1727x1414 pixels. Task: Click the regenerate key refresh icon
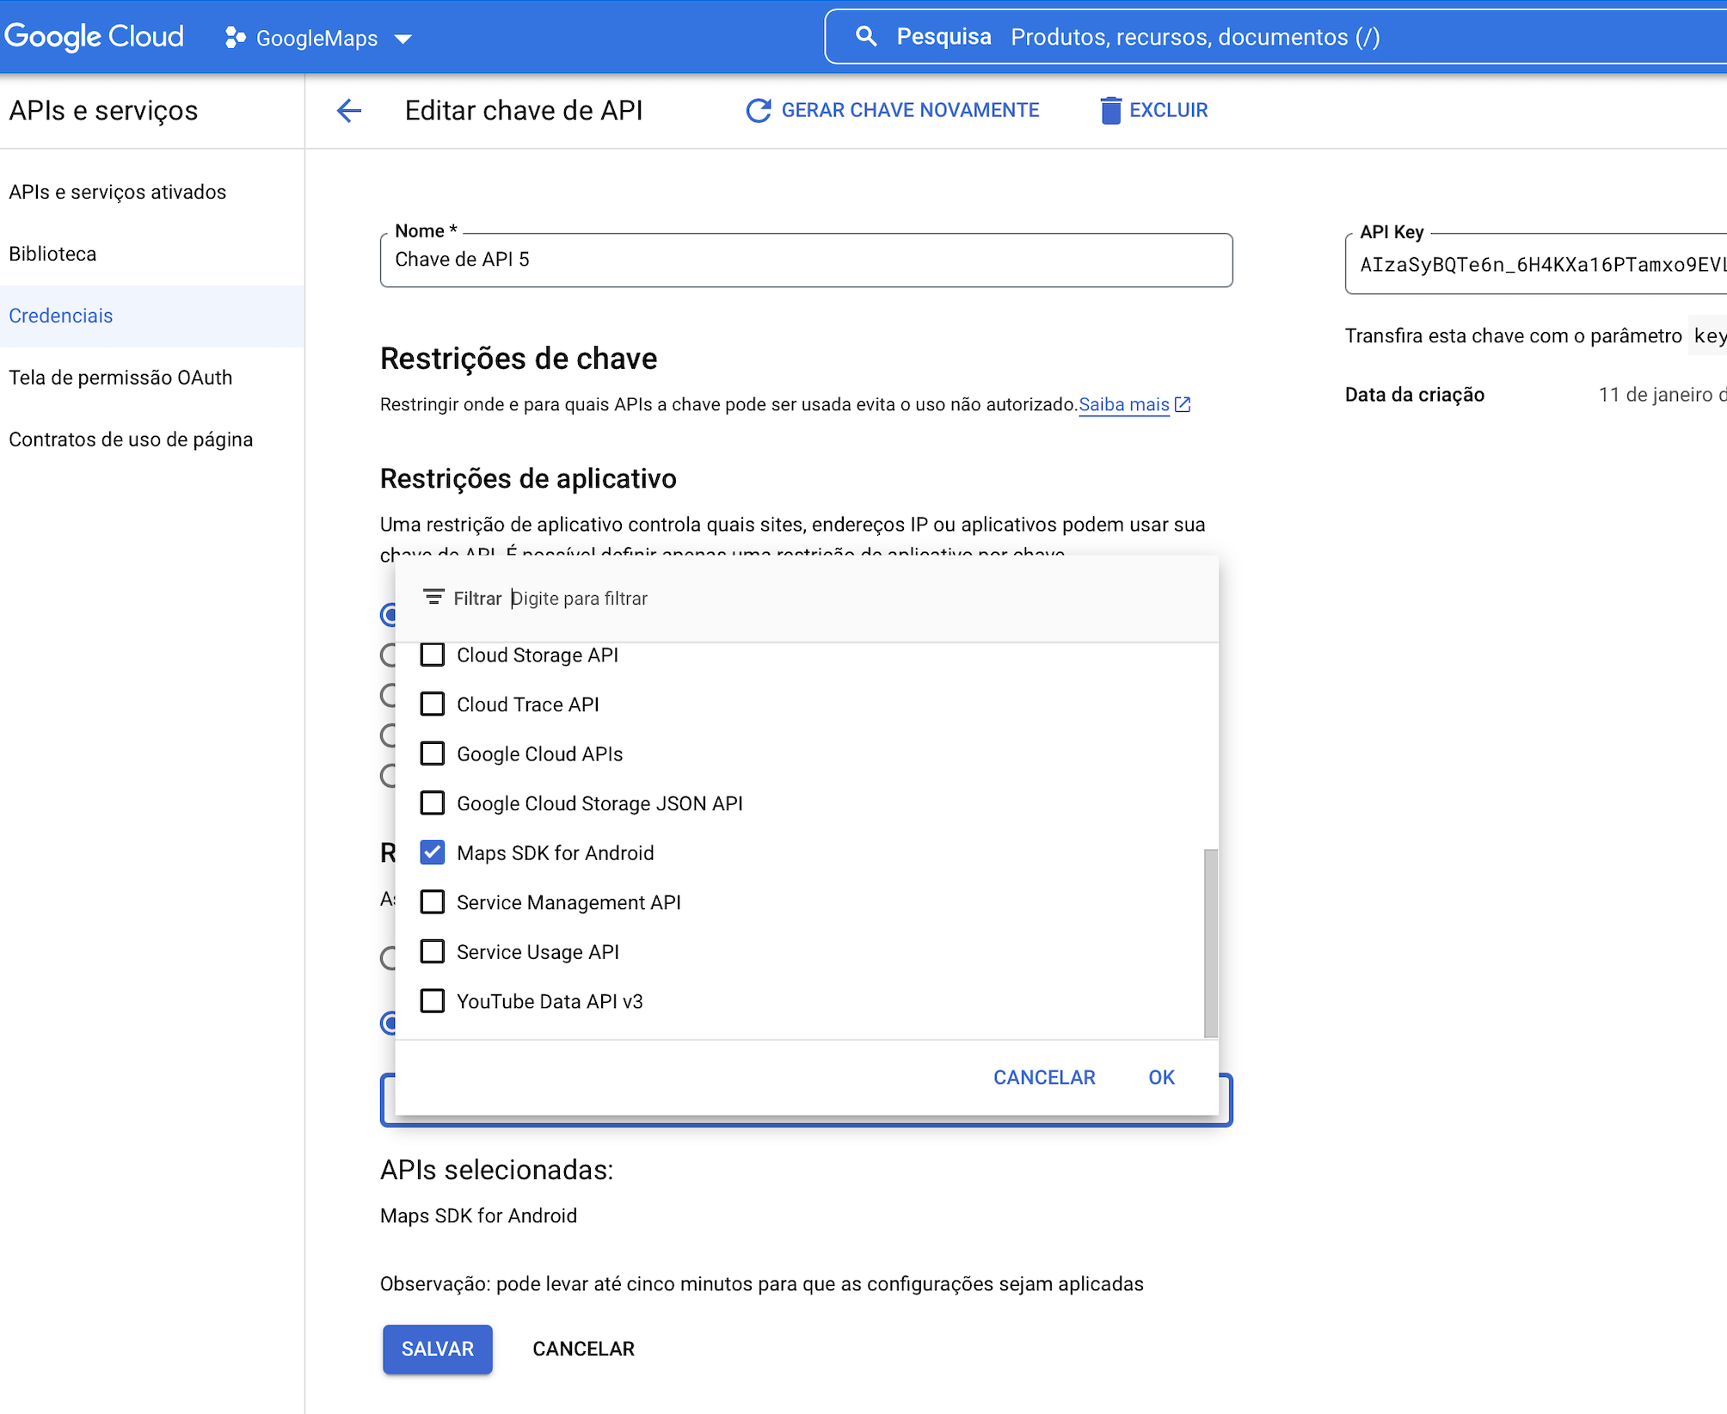pos(758,110)
